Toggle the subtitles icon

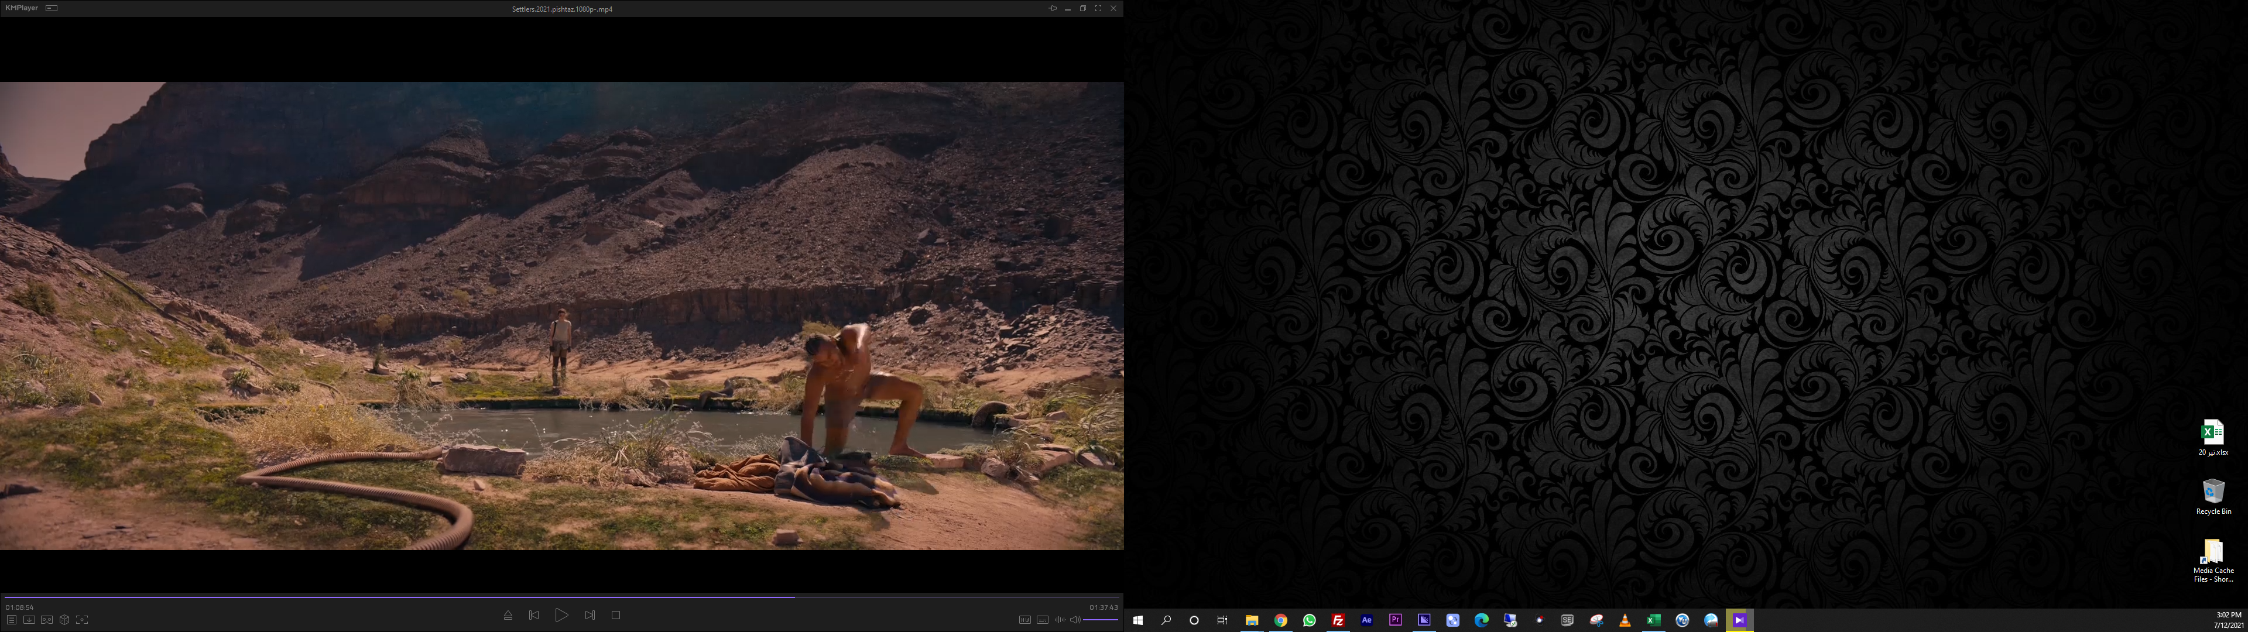pos(1042,620)
